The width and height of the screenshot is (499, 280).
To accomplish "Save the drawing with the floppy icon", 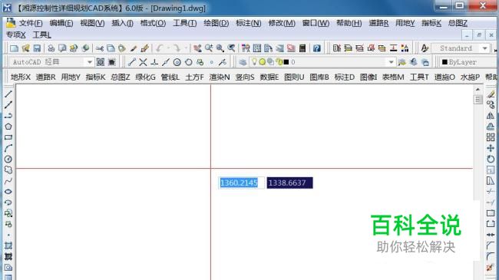I will pos(37,48).
